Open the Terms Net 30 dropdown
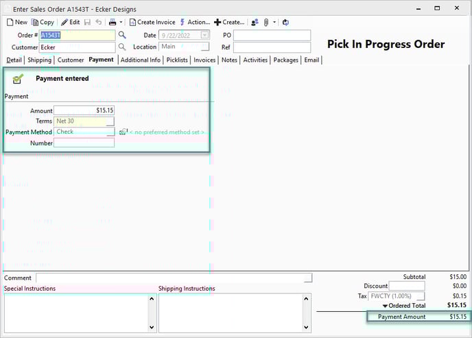 110,121
